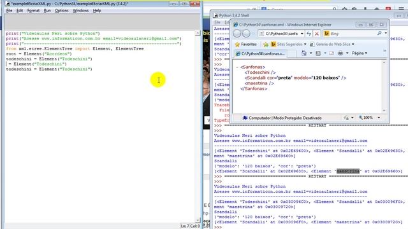
Task: Click the refresh icon in Internet Explorer
Action: (309, 34)
